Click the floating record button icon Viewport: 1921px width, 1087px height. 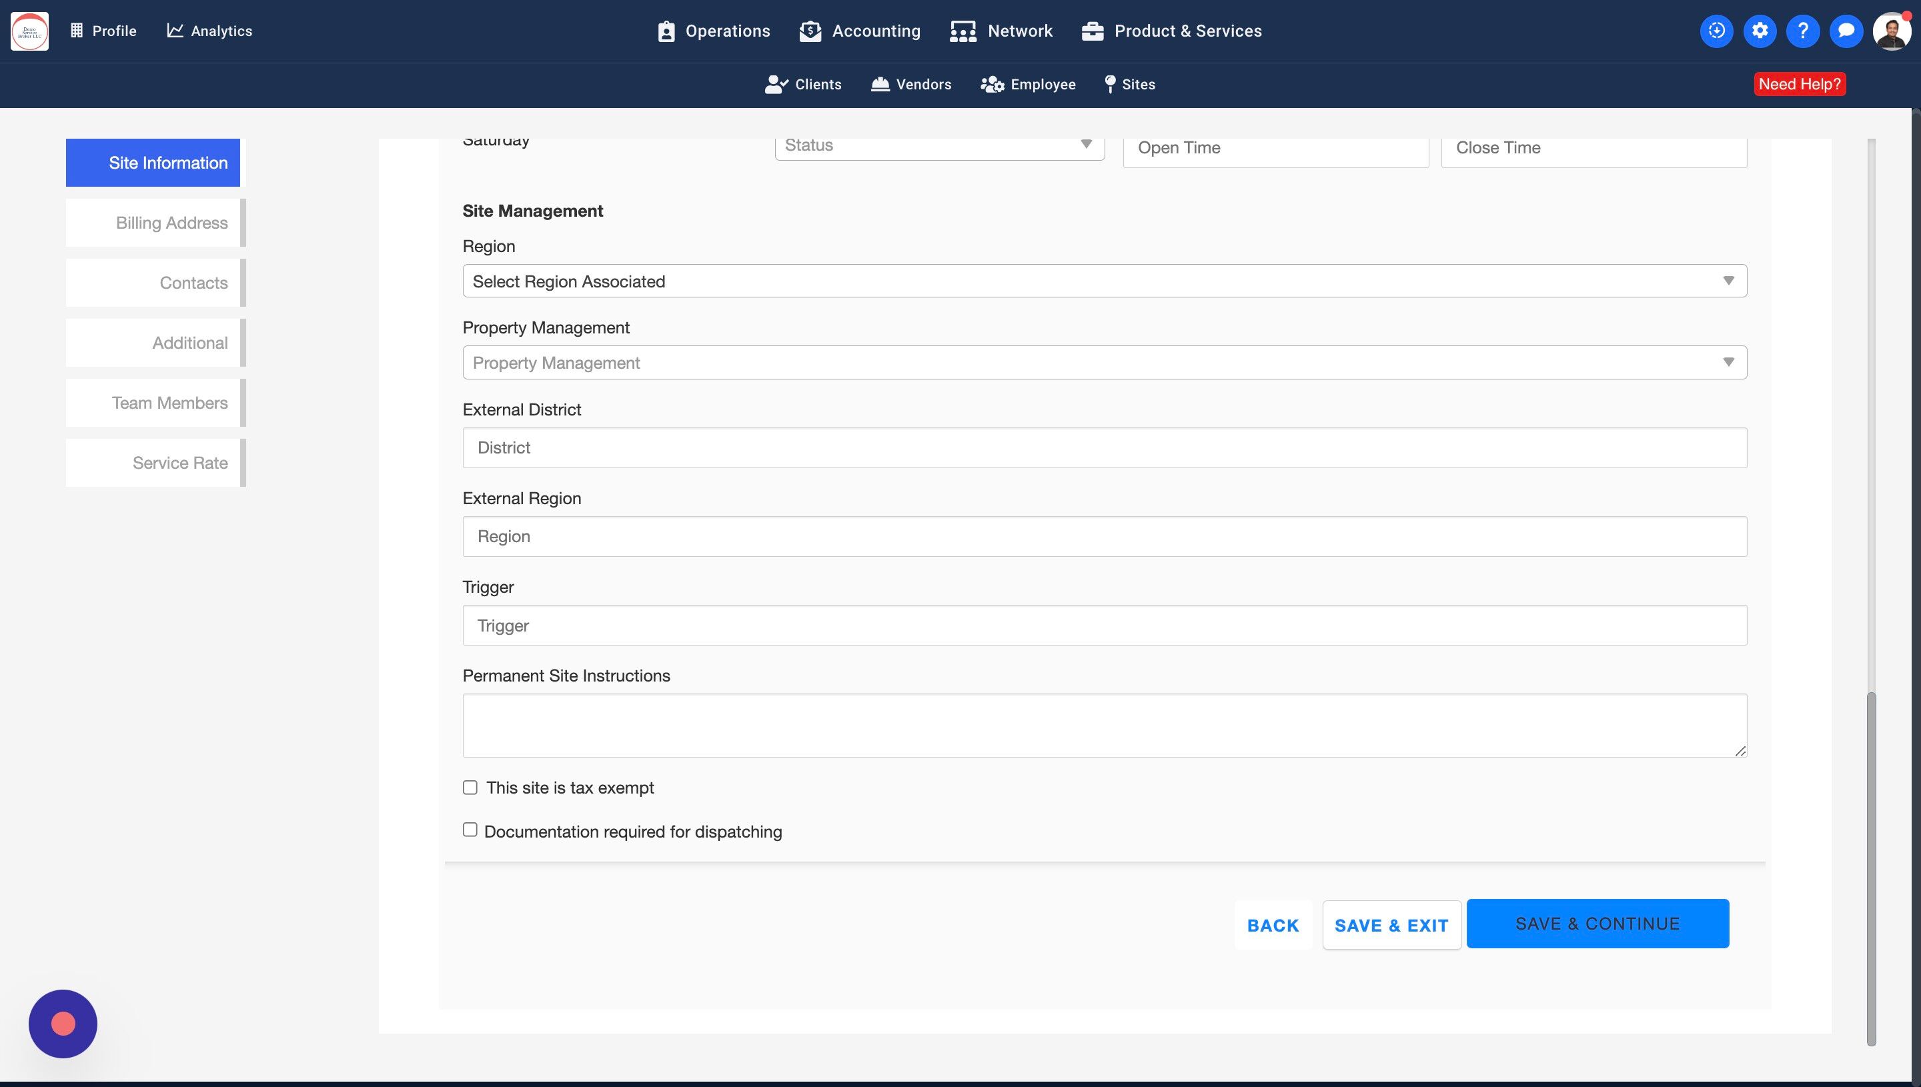pos(63,1024)
